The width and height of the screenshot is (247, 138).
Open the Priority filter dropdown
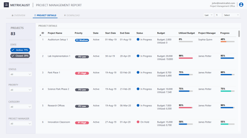[x=20, y=90]
